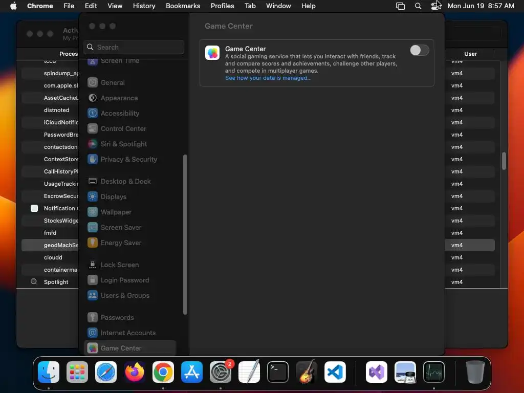Screen dimensions: 524x393
Task: Open Activity Monitor from the Dock
Action: pos(434,372)
